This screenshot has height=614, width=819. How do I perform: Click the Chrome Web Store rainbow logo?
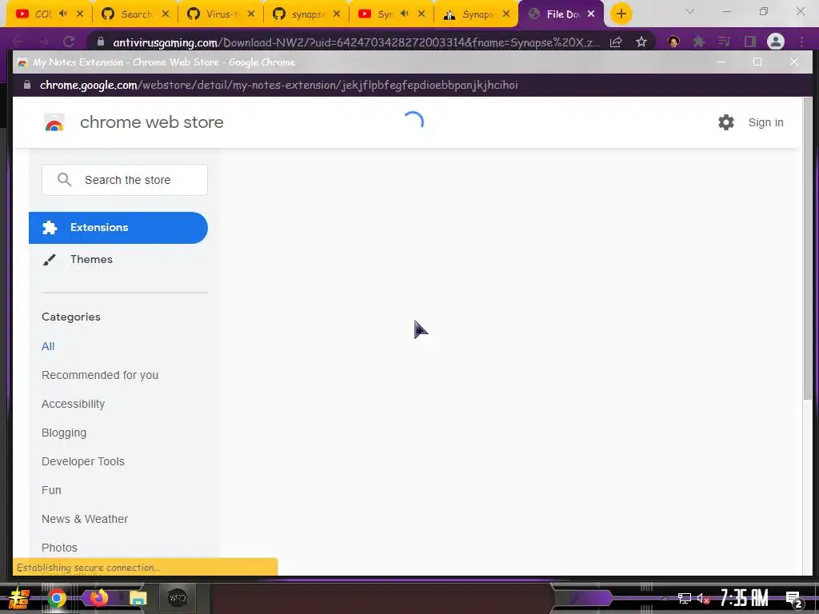click(x=54, y=122)
